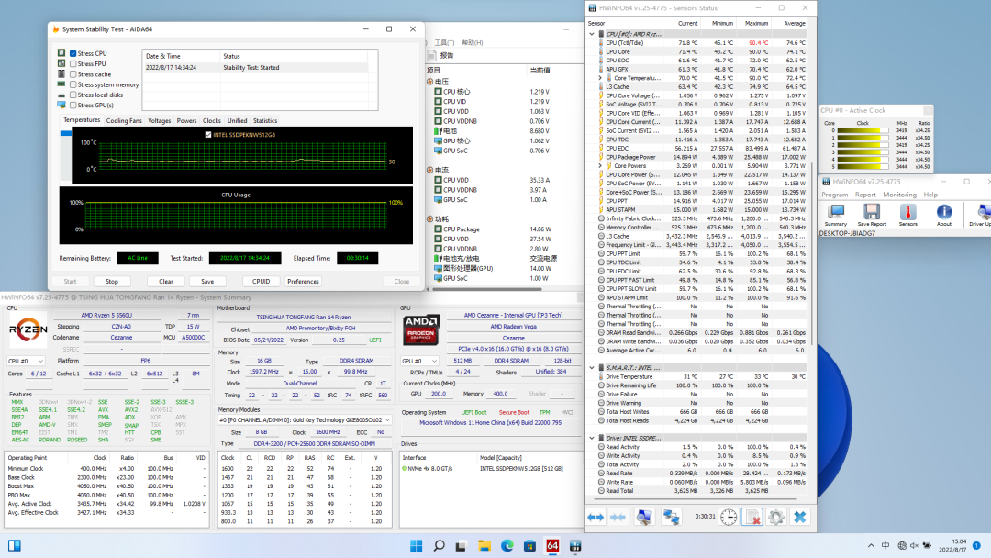Select the CPU Package Power sensor row
Image resolution: width=991 pixels, height=558 pixels.
point(631,156)
